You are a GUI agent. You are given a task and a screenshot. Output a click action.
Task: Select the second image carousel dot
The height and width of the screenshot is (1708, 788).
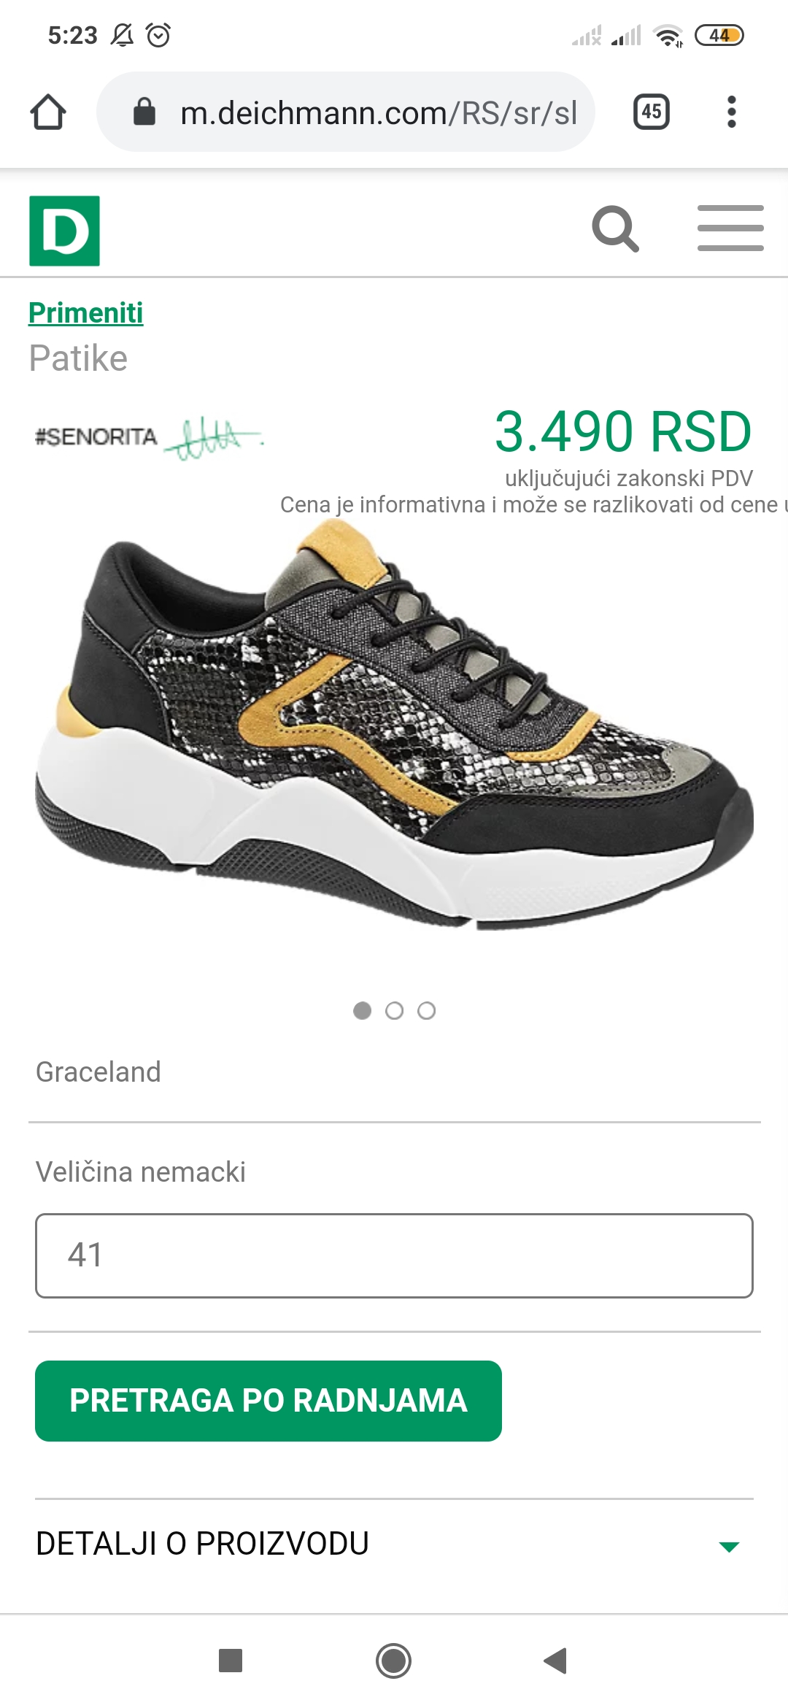(394, 1010)
